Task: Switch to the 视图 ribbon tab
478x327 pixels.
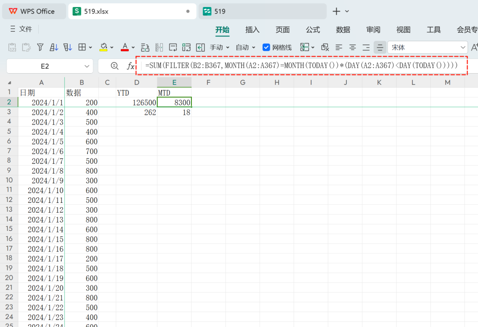Action: [403, 29]
